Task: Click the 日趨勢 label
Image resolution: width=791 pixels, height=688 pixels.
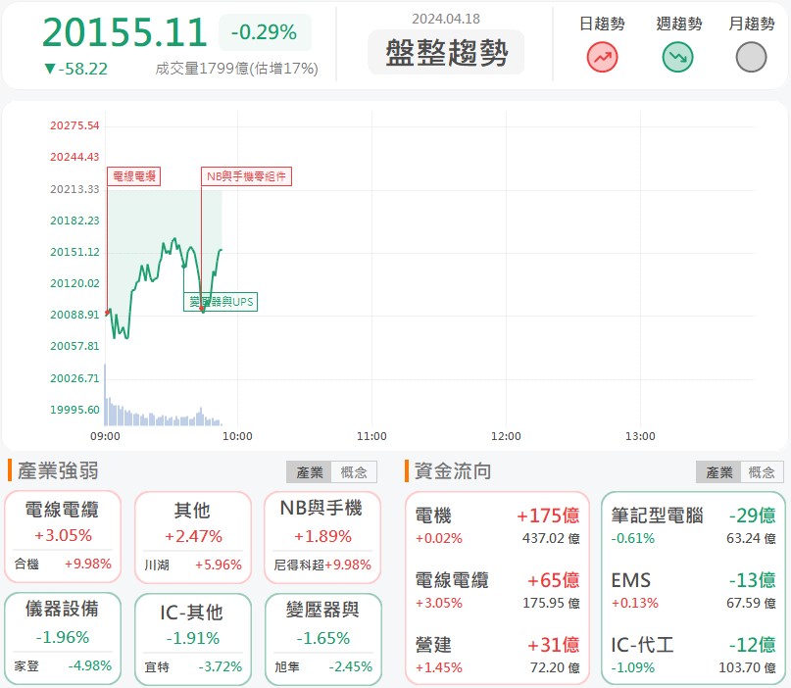Action: click(x=602, y=24)
